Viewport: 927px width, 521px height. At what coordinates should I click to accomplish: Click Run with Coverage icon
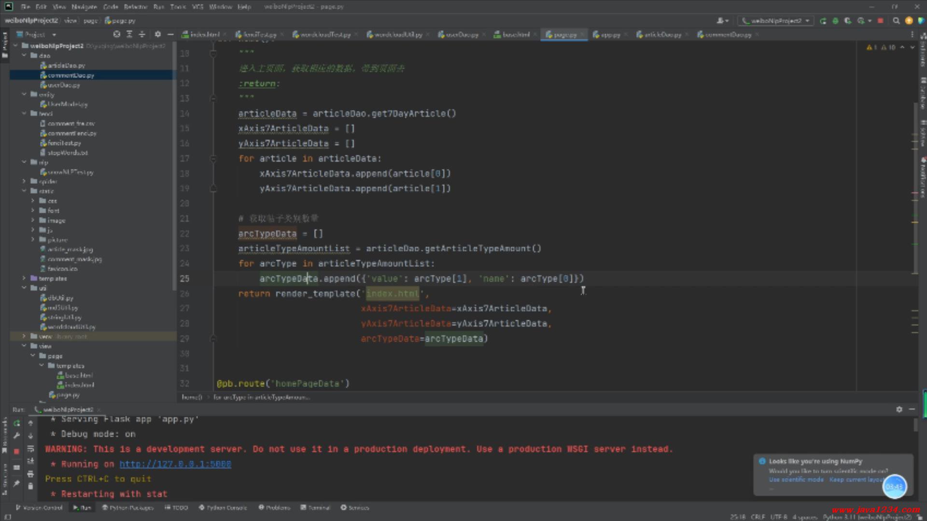point(848,21)
